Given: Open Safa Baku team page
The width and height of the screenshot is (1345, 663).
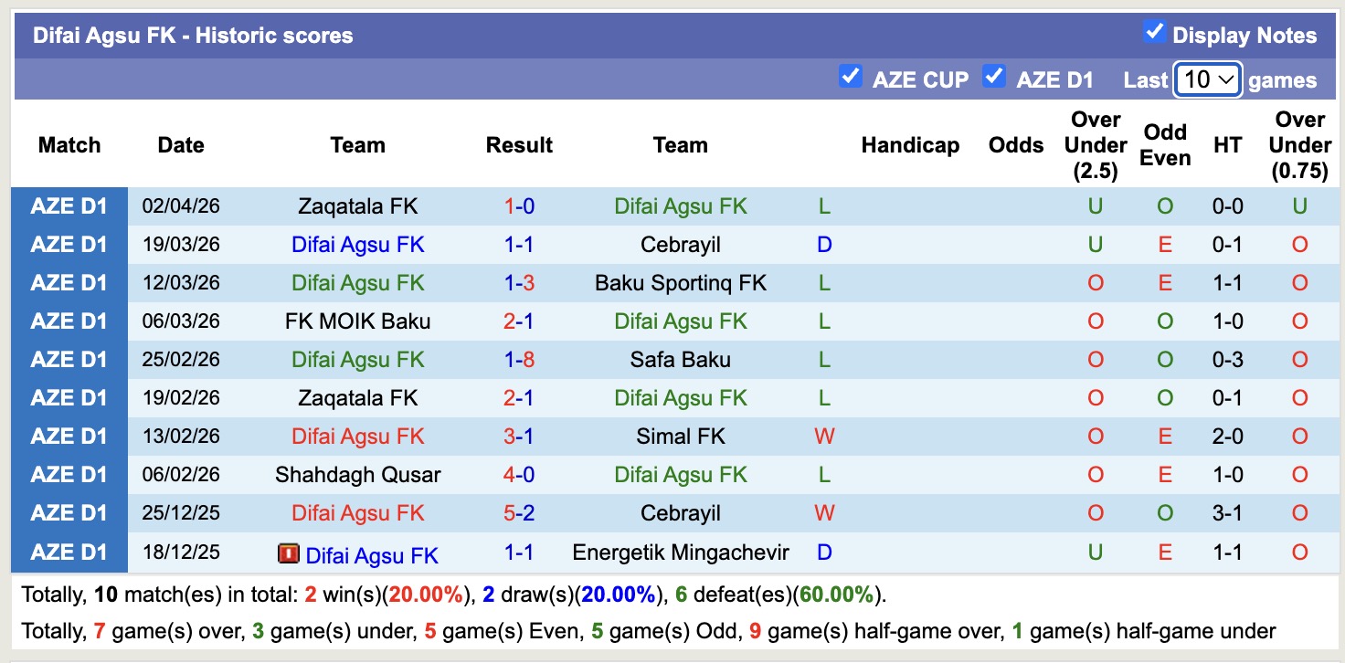Looking at the screenshot, I should pos(680,360).
